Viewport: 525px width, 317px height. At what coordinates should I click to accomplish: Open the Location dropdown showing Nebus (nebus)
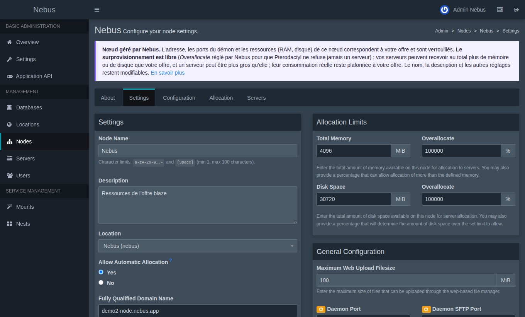tap(198, 246)
